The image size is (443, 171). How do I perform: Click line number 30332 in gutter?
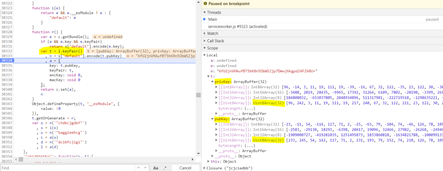(x=6, y=51)
